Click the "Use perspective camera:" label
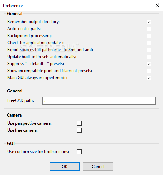 click(29, 123)
